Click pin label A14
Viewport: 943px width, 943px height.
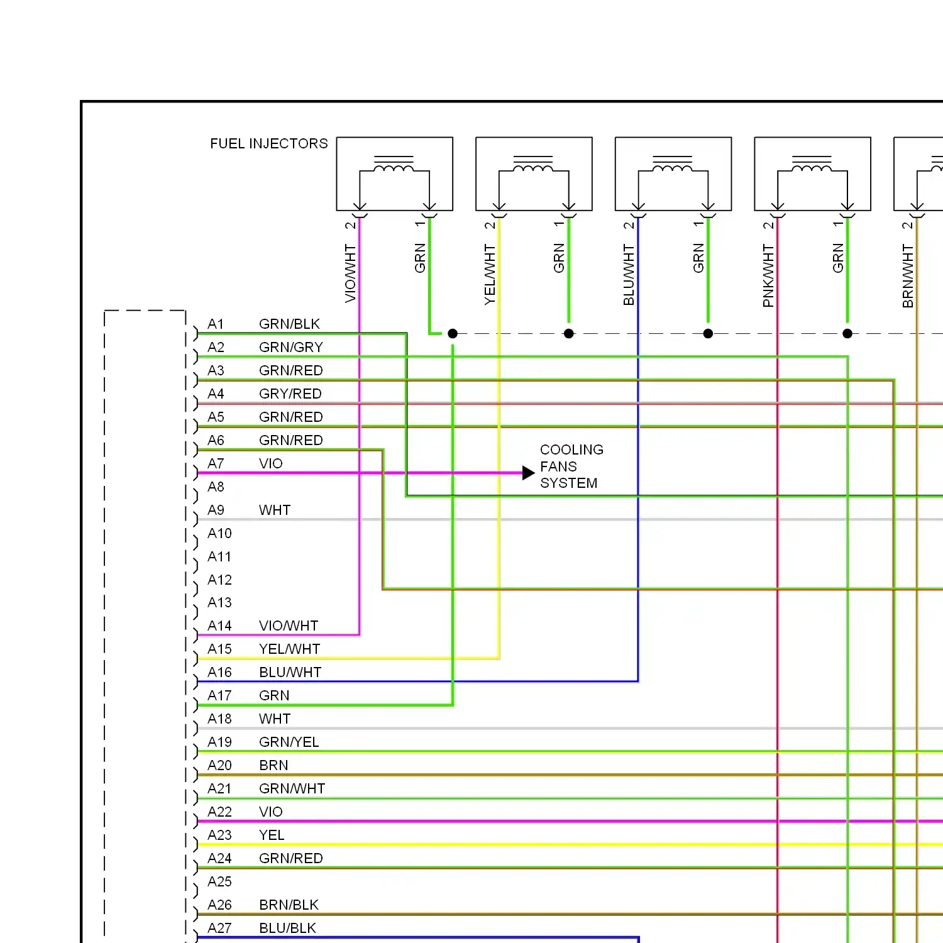219,626
